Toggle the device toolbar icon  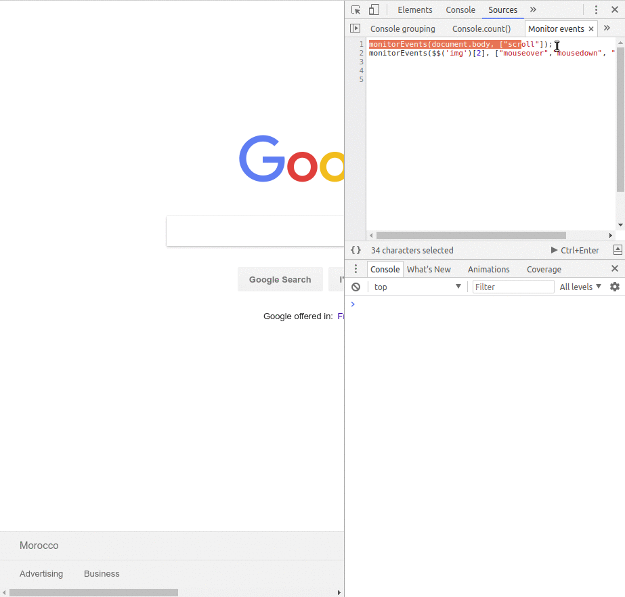tap(374, 10)
